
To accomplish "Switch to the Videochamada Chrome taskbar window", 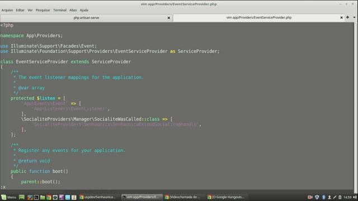I will (183, 197).
